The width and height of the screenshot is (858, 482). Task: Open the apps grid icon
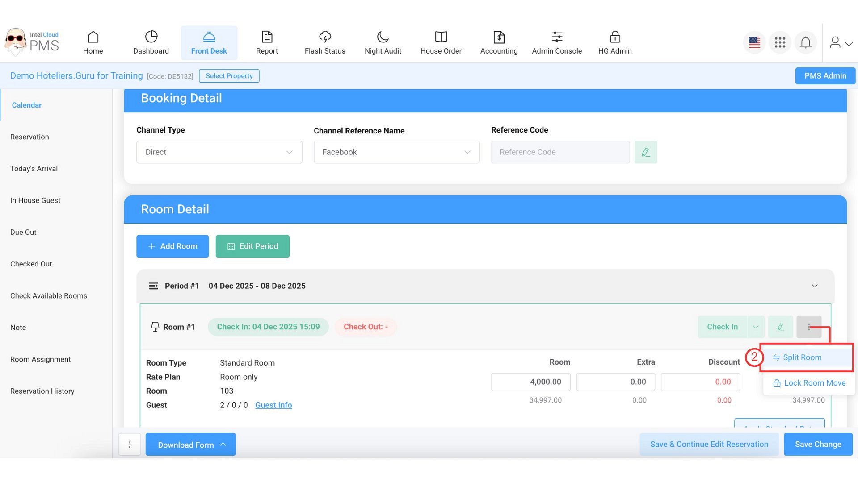pyautogui.click(x=780, y=42)
